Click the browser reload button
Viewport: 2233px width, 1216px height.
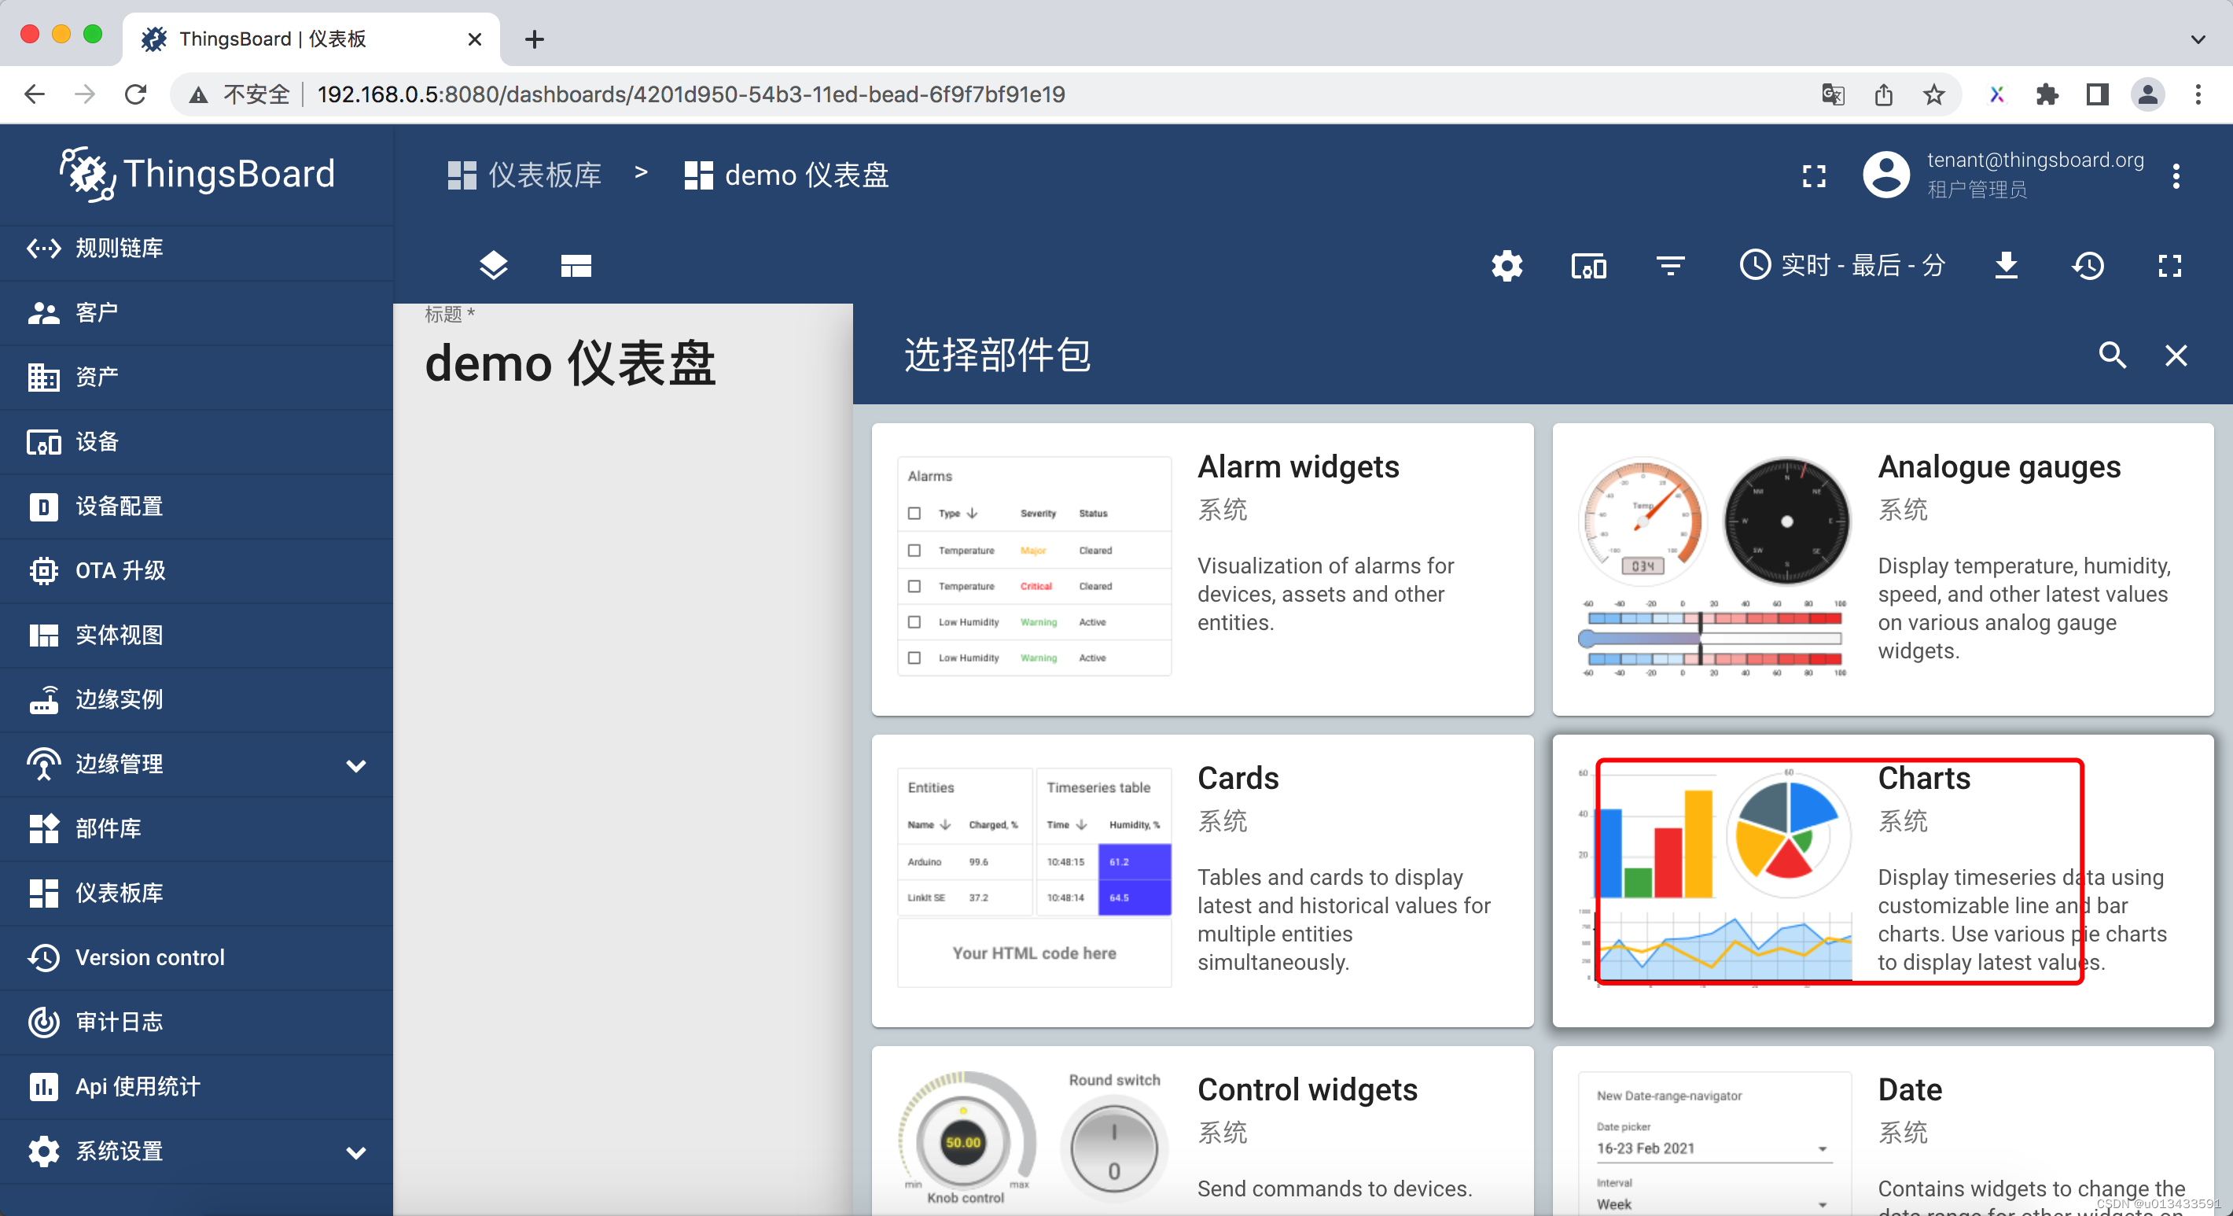[136, 94]
